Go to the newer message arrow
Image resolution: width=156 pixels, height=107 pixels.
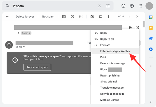(x=129, y=17)
